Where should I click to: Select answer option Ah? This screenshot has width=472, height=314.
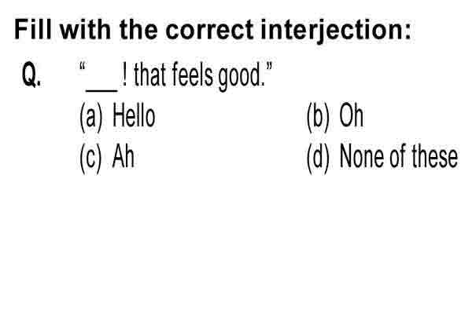click(123, 156)
